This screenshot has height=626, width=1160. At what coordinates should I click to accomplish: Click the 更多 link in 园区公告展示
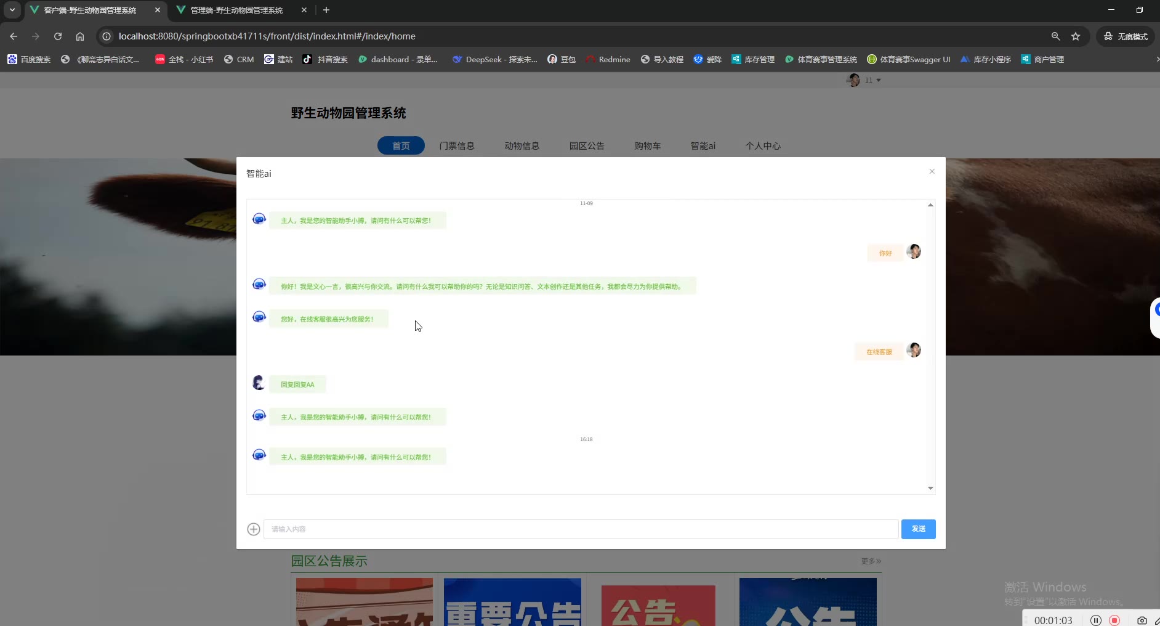click(x=871, y=561)
